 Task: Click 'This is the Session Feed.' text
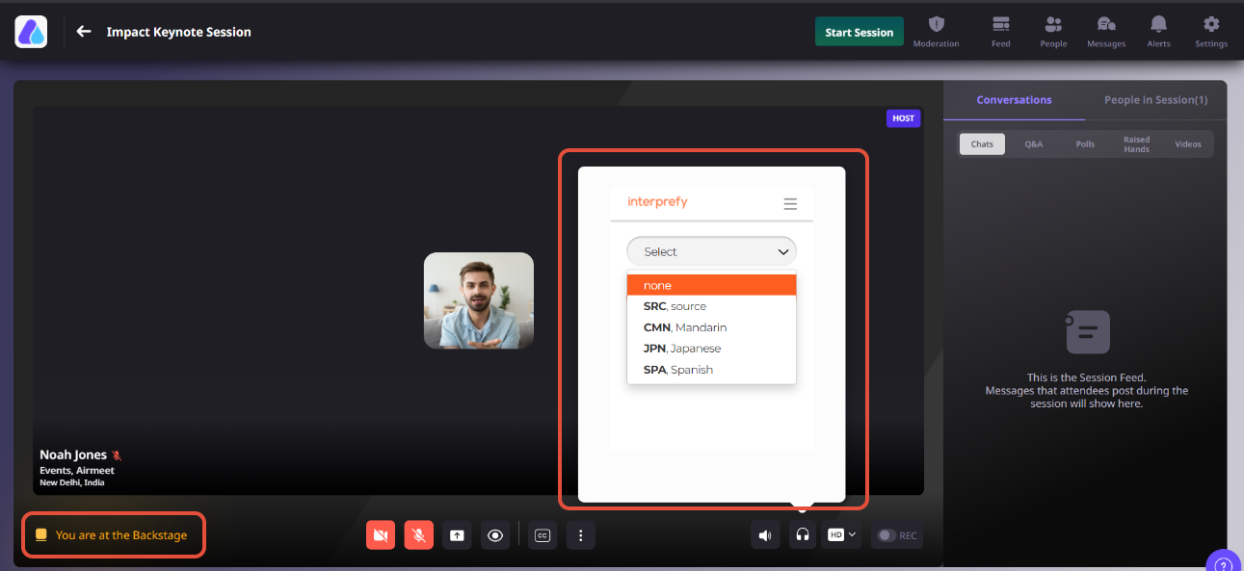(1086, 378)
